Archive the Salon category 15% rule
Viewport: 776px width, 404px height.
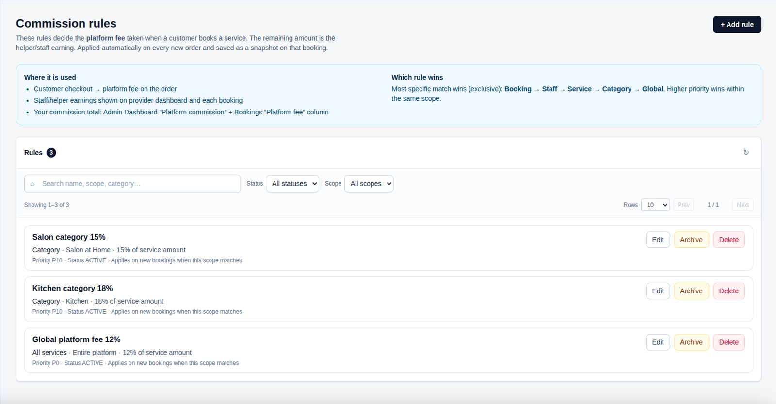pyautogui.click(x=691, y=240)
